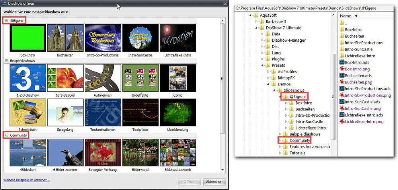
Task: Select the Tutorials folder in tree
Action: click(x=297, y=153)
